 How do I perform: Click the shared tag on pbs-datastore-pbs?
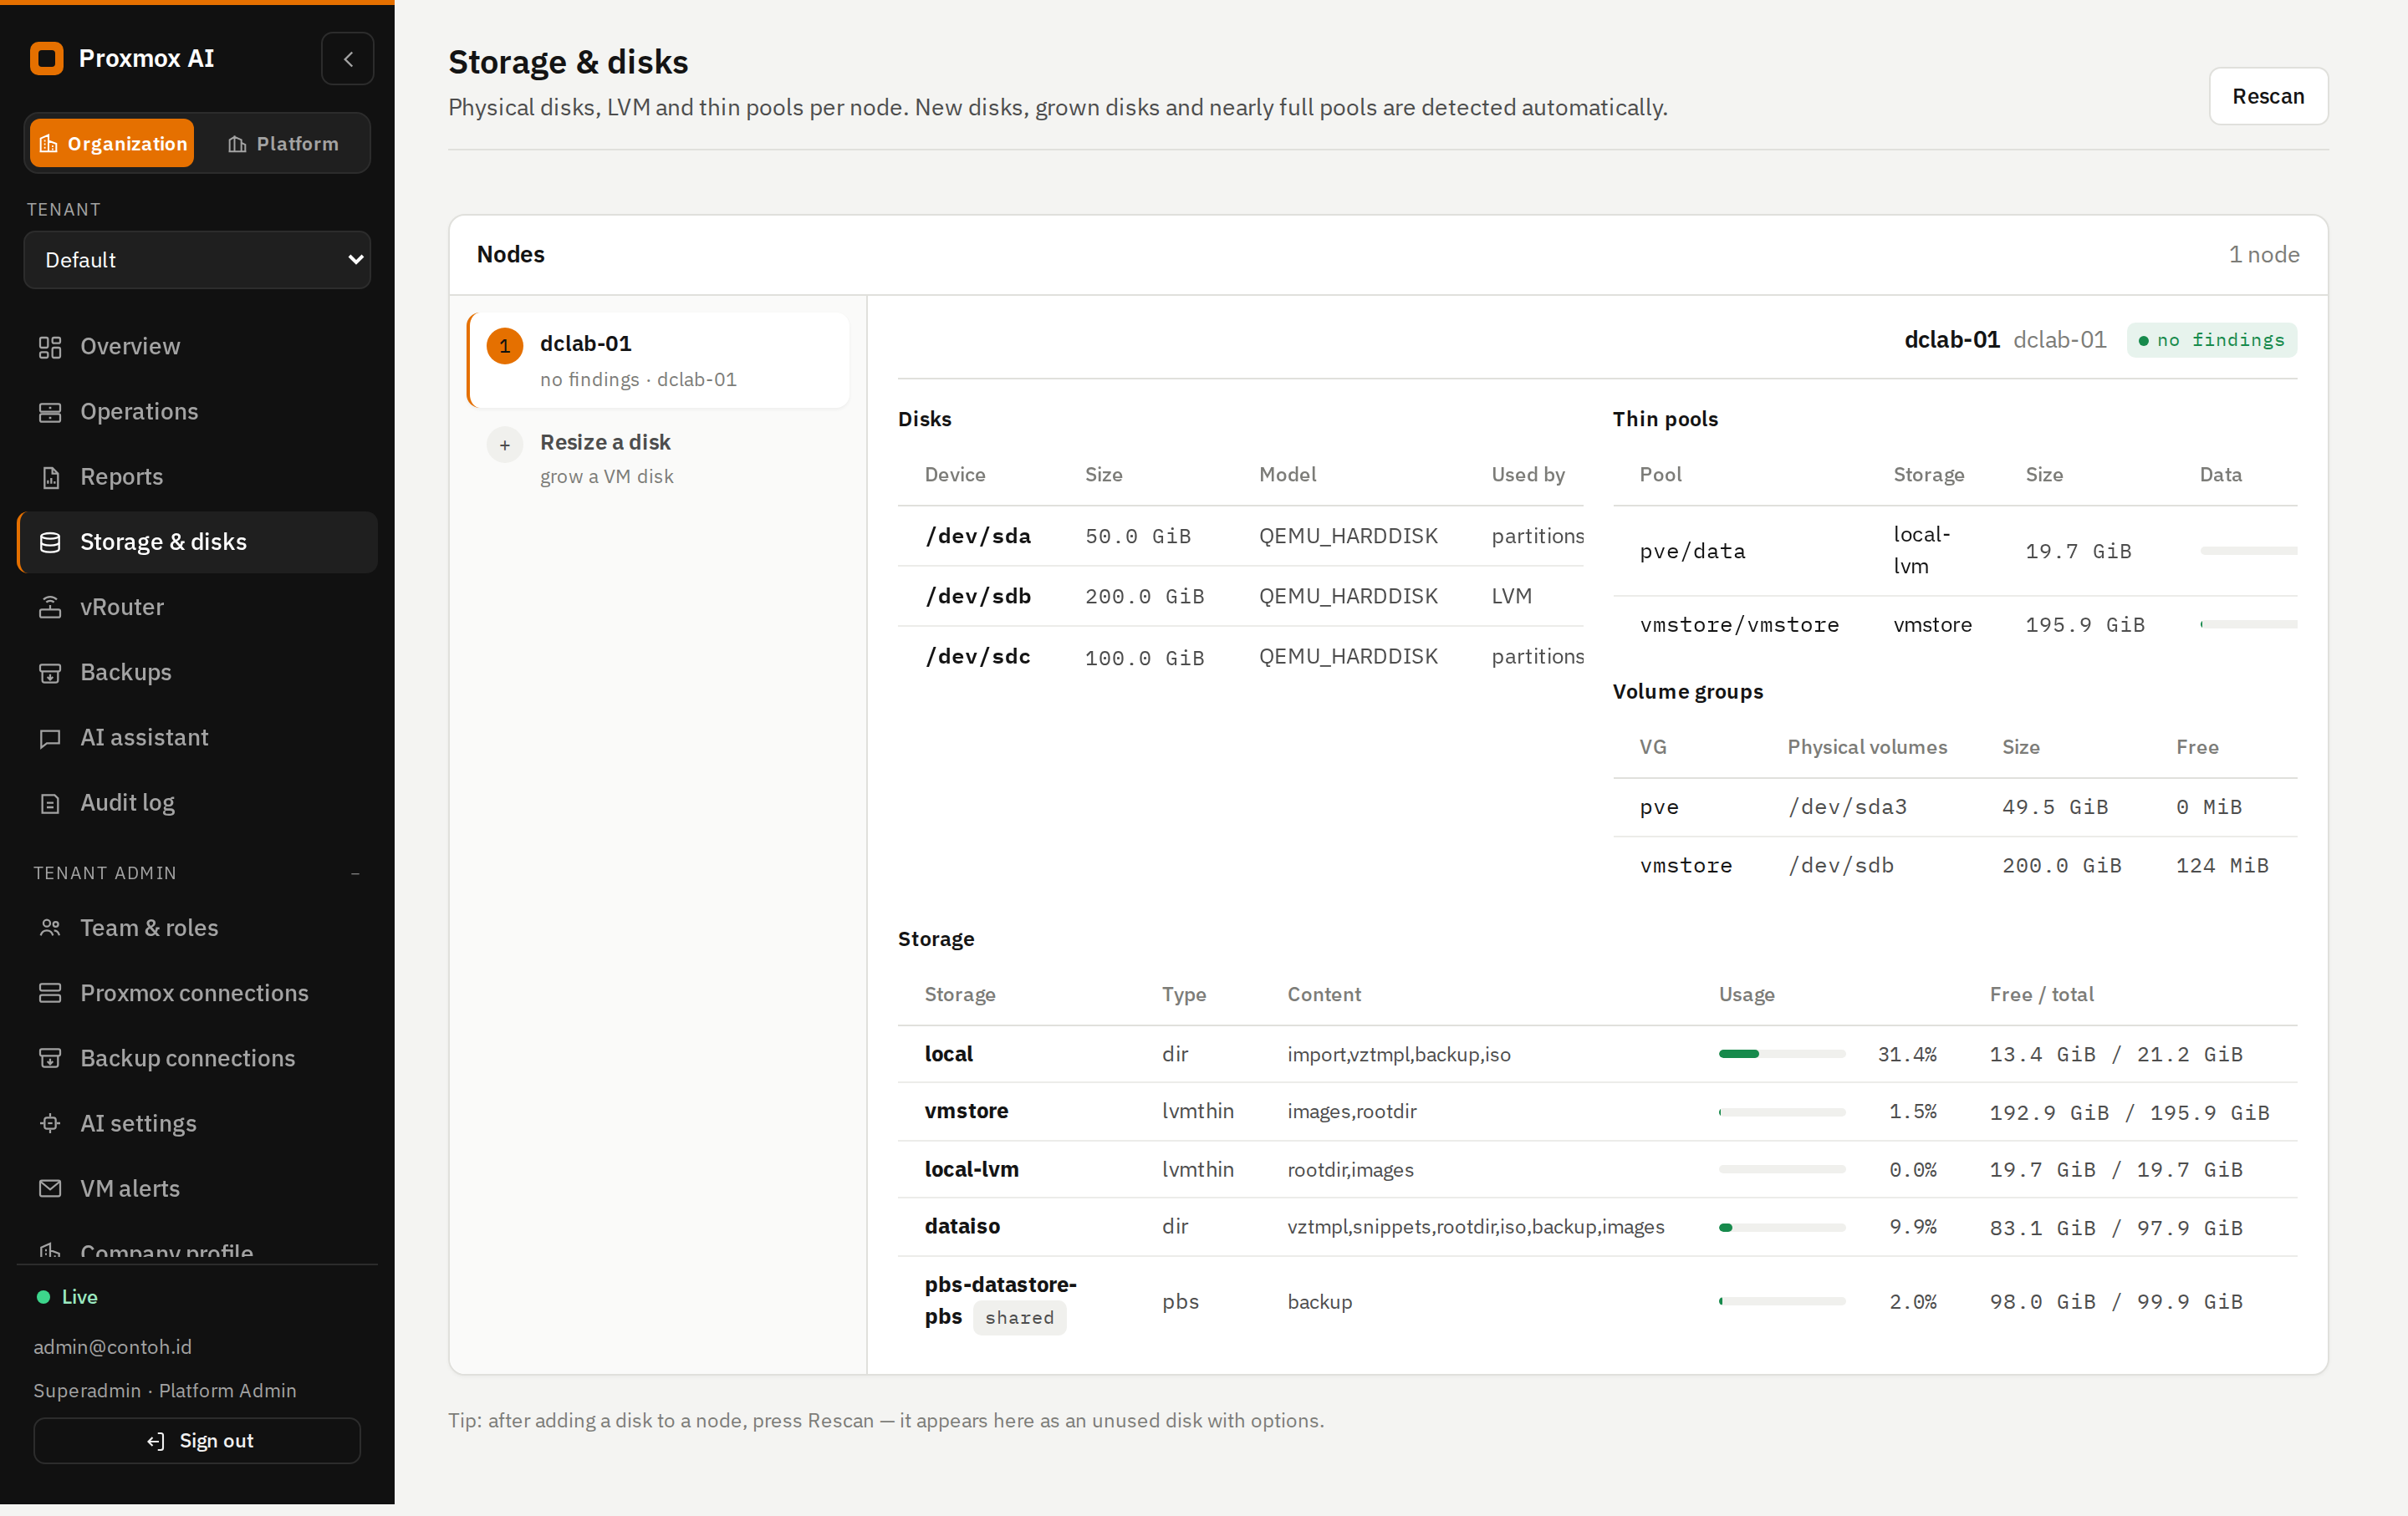tap(1019, 1317)
